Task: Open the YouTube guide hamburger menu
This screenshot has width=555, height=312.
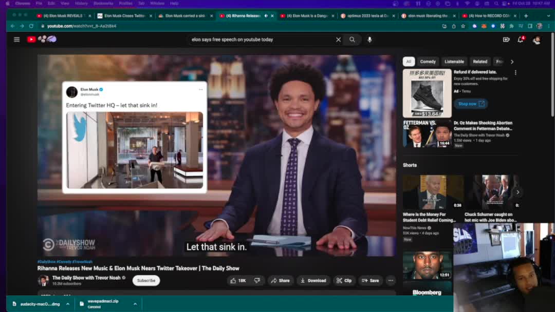Action: pyautogui.click(x=16, y=40)
